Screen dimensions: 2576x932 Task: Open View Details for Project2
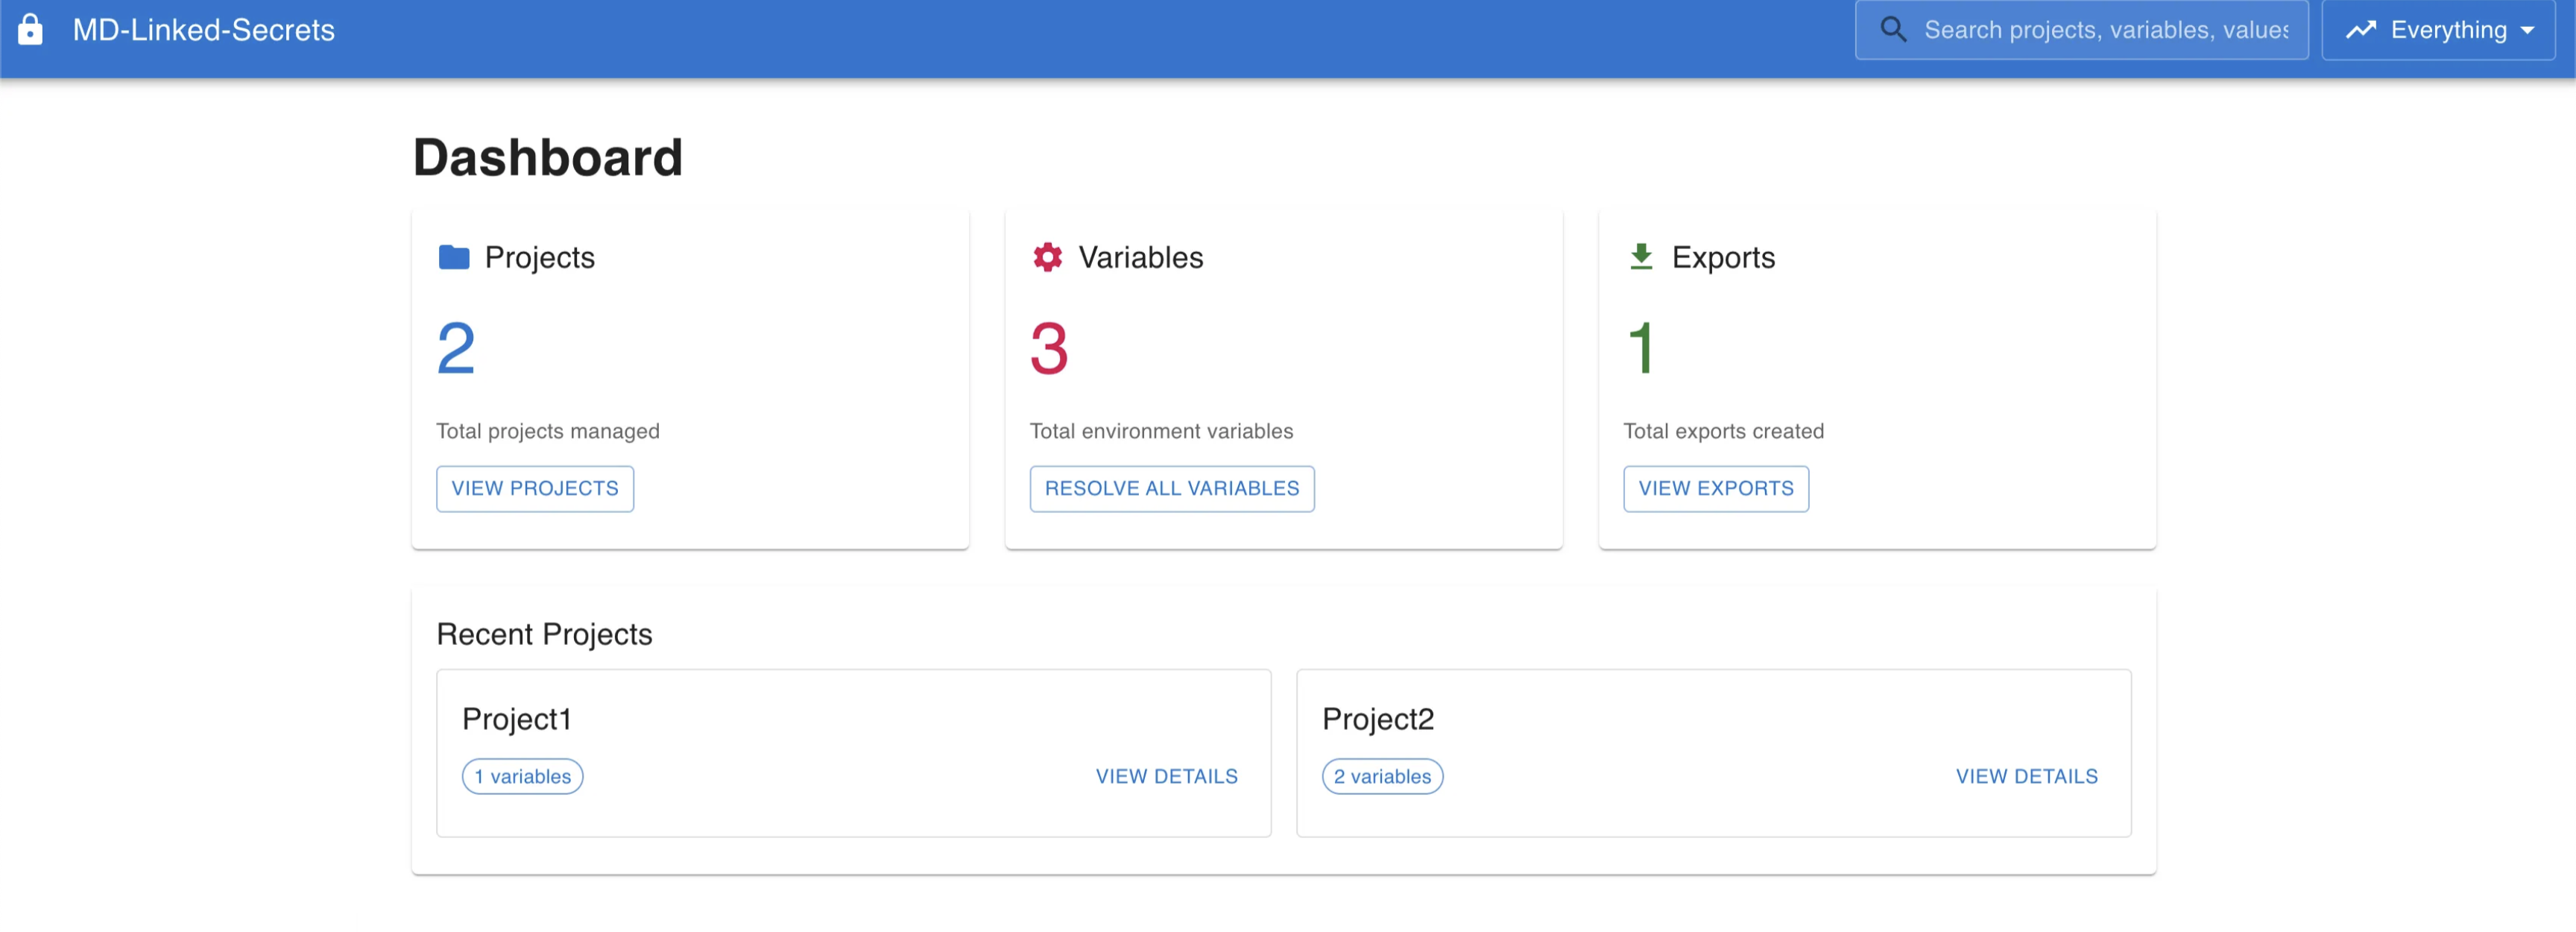point(2026,777)
